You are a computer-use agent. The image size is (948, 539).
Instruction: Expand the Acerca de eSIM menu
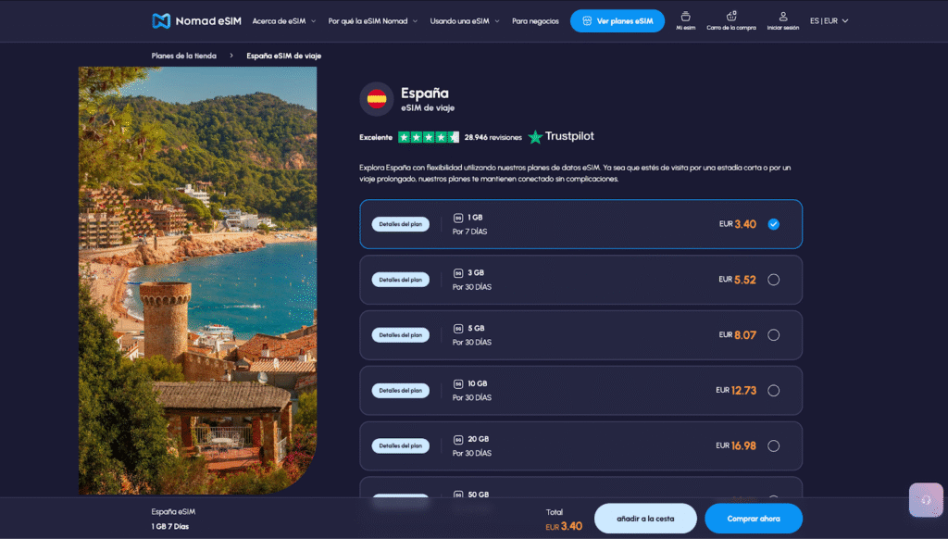(284, 20)
